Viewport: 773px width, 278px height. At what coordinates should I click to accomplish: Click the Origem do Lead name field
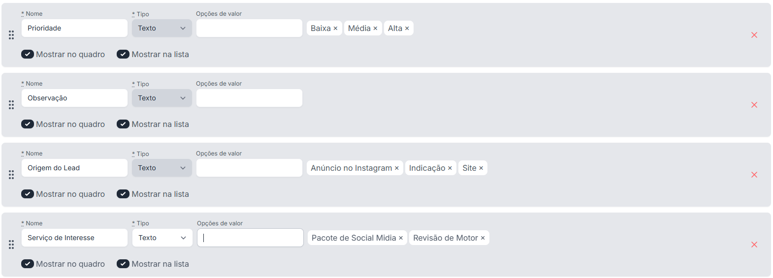[74, 168]
